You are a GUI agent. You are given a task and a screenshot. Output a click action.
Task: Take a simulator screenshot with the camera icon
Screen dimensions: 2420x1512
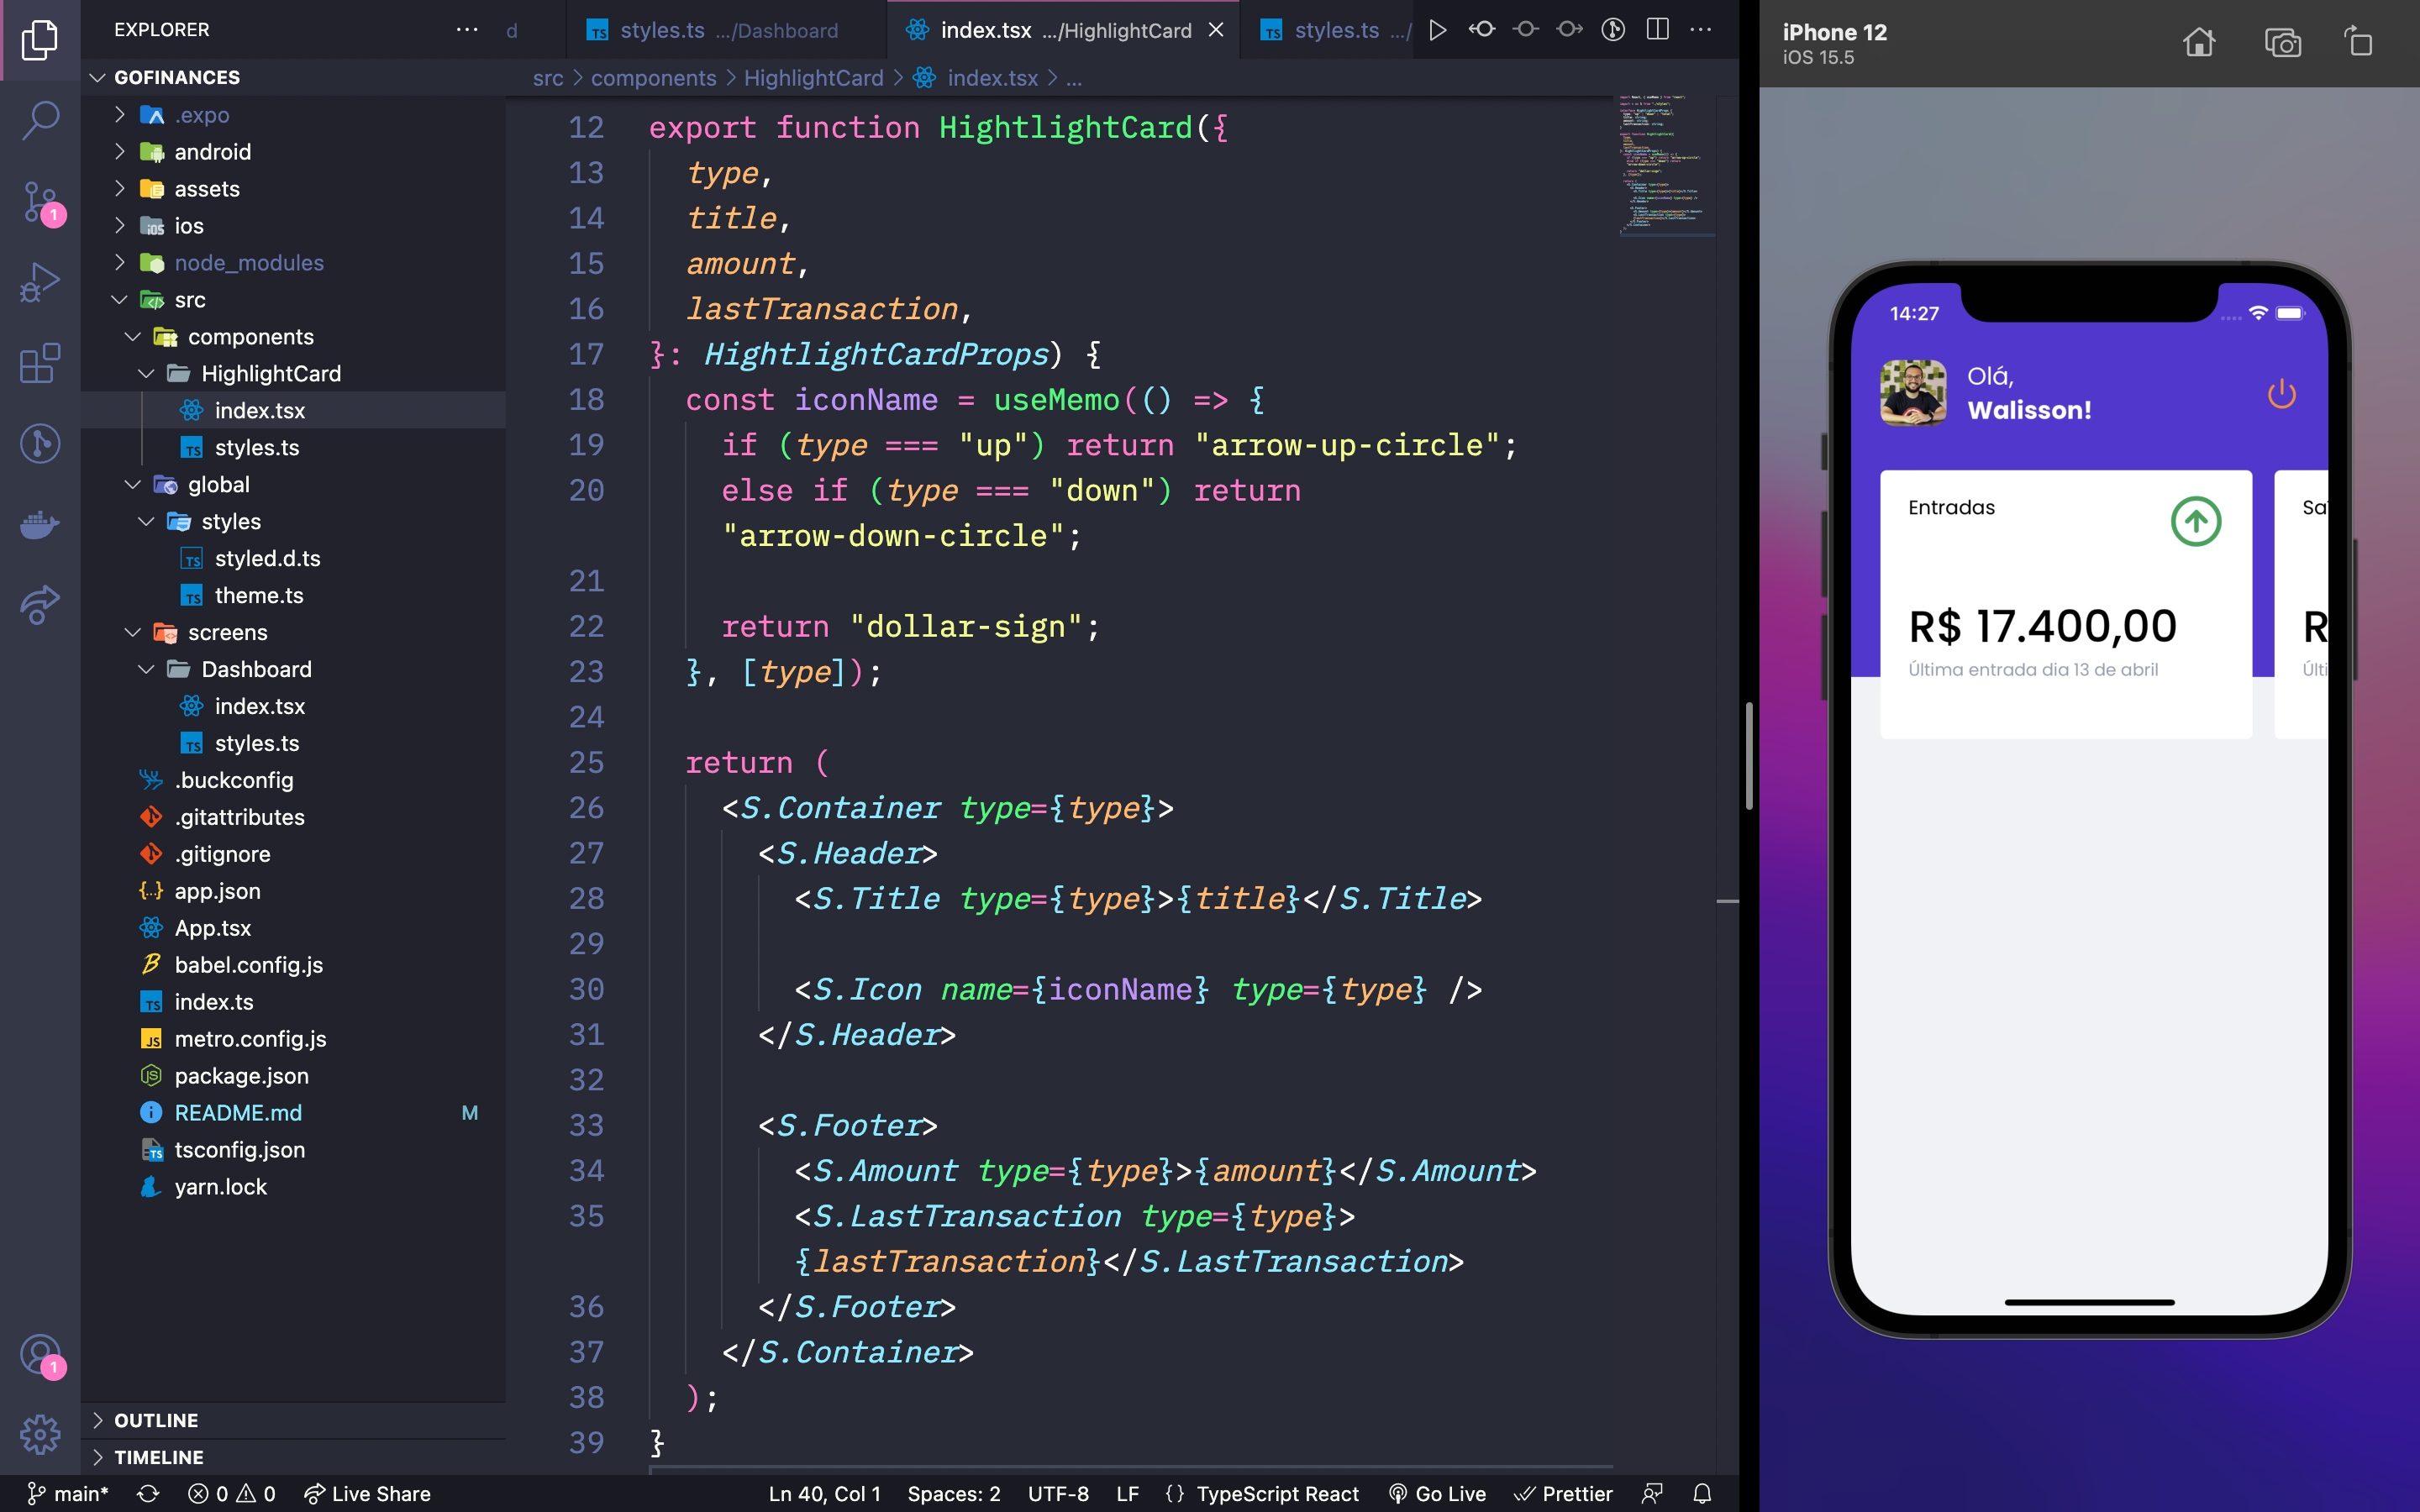click(2282, 42)
